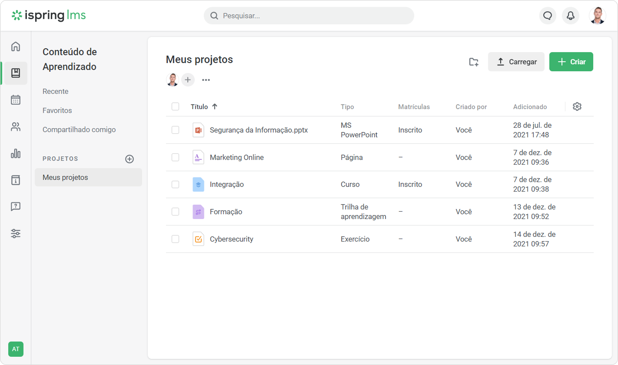Open the settings sliders icon in sidebar
The image size is (618, 365).
coord(16,233)
